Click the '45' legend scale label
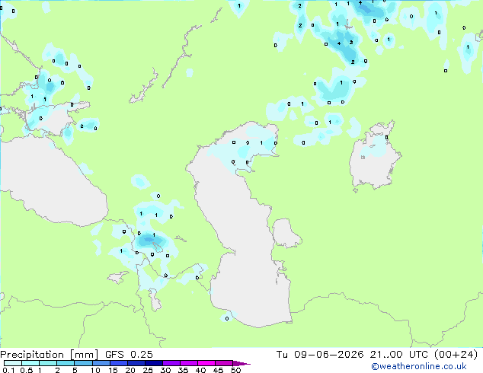The image size is (483, 373). (218, 370)
